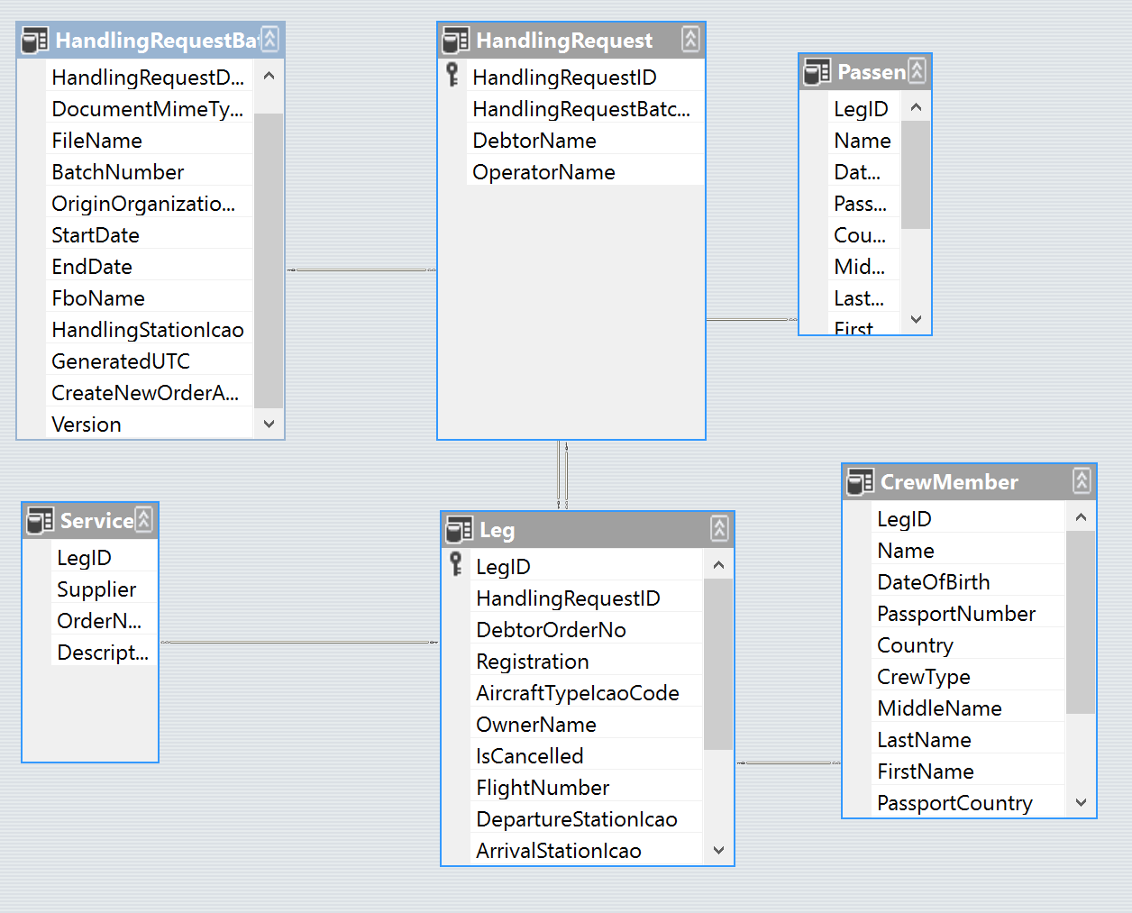Click the HandlingRequestBatch table icon
Image resolution: width=1132 pixels, height=913 pixels.
(x=34, y=41)
